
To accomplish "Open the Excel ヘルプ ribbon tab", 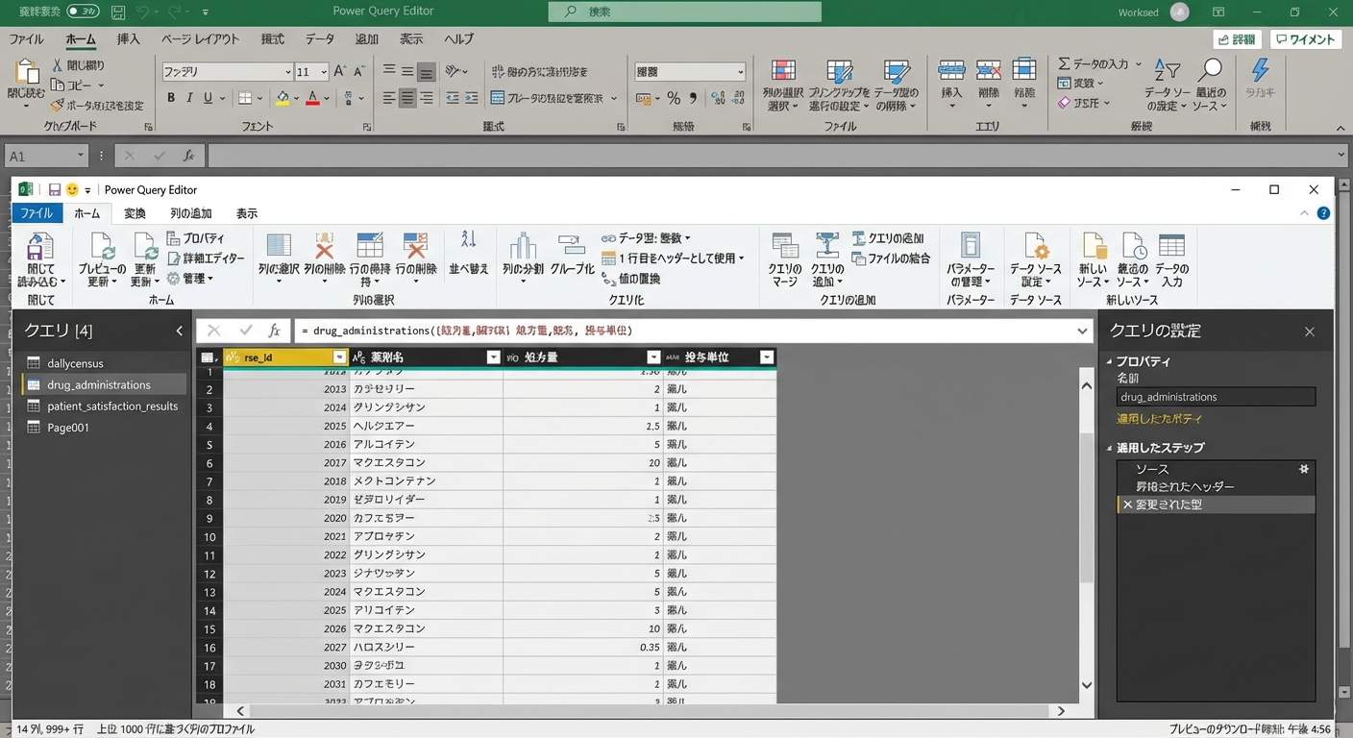I will [458, 39].
